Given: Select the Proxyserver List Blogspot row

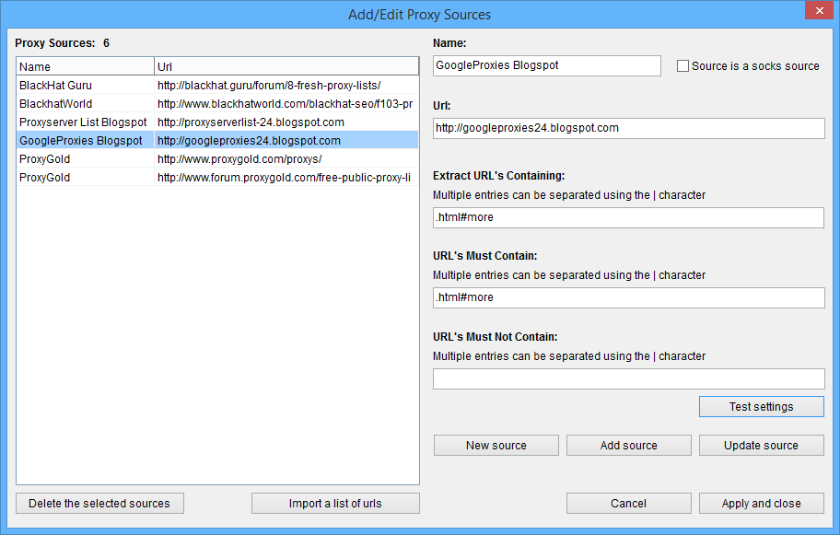Looking at the screenshot, I should pyautogui.click(x=83, y=122).
